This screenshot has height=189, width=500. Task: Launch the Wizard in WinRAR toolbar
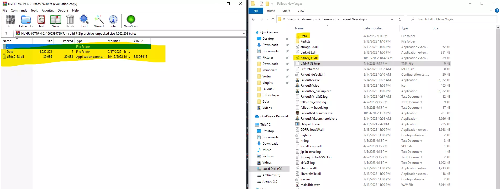click(x=99, y=21)
